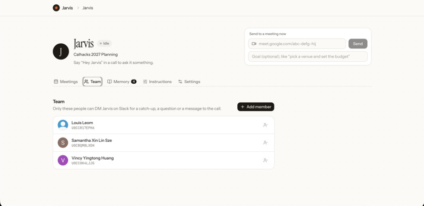Click the video camera icon in link field
The height and width of the screenshot is (206, 424).
pos(254,44)
